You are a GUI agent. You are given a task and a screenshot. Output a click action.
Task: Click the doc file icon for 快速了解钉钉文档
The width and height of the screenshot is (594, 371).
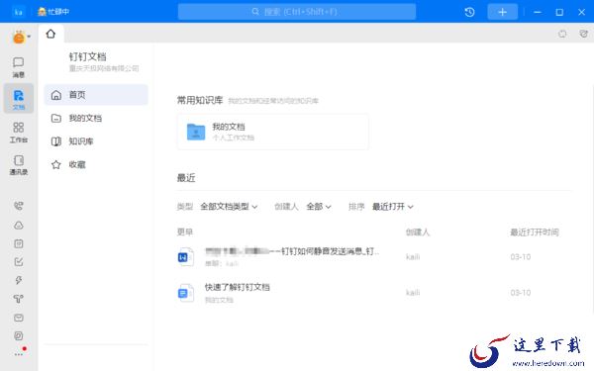coord(186,293)
